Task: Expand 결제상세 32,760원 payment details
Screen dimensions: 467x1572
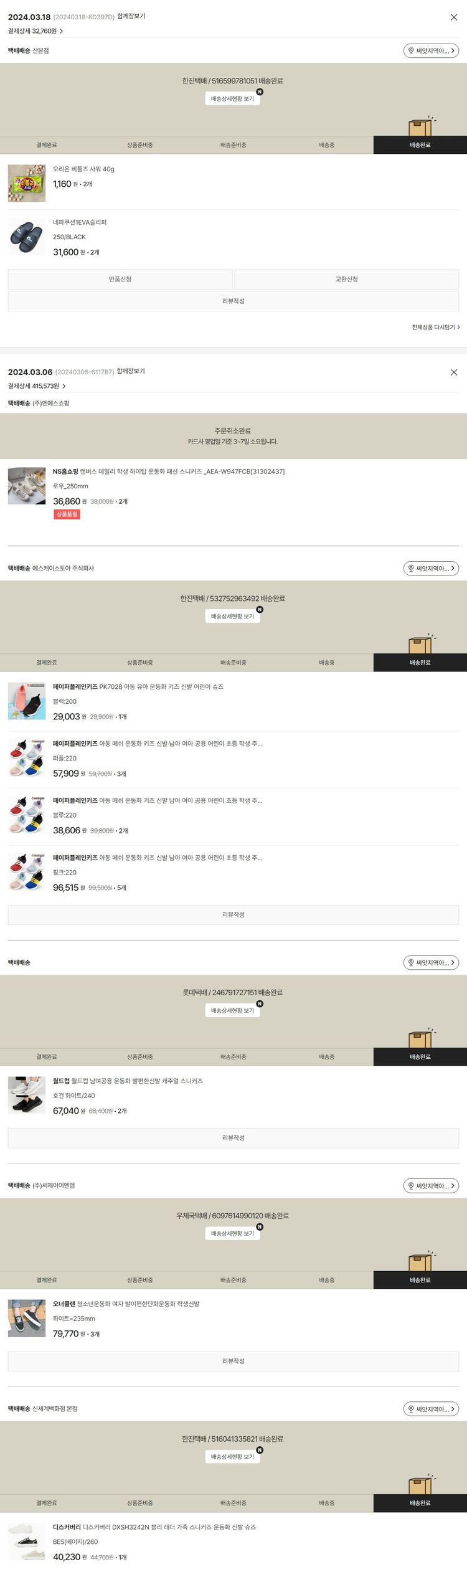Action: (35, 31)
